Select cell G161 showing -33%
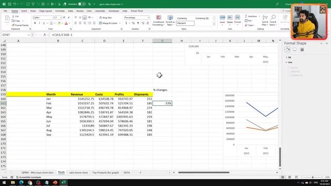 pyautogui.click(x=162, y=103)
